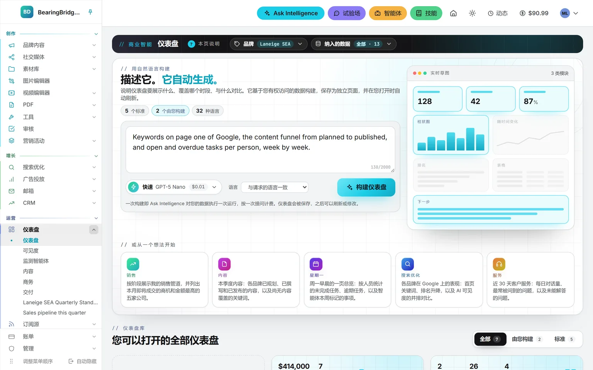The width and height of the screenshot is (593, 370).
Task: Collapse the 增长 section chevron
Action: coord(96,156)
